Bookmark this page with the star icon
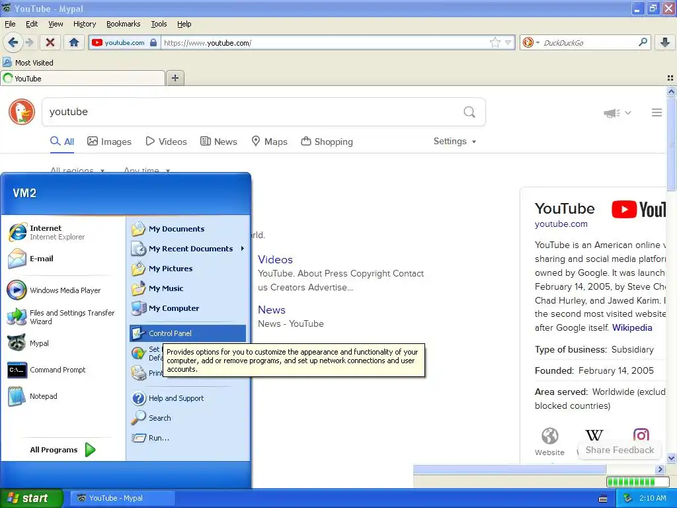The height and width of the screenshot is (508, 677). (x=495, y=42)
